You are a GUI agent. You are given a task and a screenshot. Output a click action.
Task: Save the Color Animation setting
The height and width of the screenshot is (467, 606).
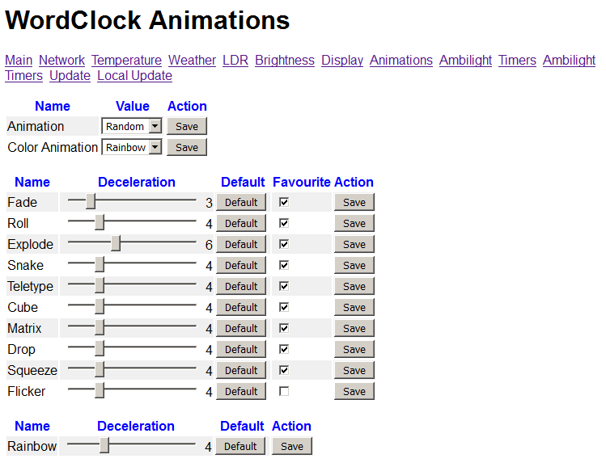pyautogui.click(x=187, y=147)
